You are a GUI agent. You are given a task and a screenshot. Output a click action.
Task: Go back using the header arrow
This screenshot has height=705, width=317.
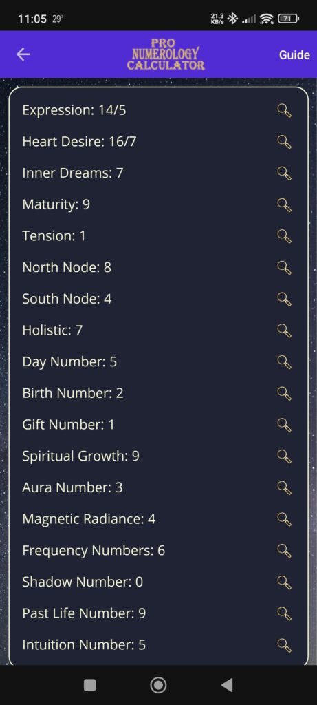[x=23, y=55]
